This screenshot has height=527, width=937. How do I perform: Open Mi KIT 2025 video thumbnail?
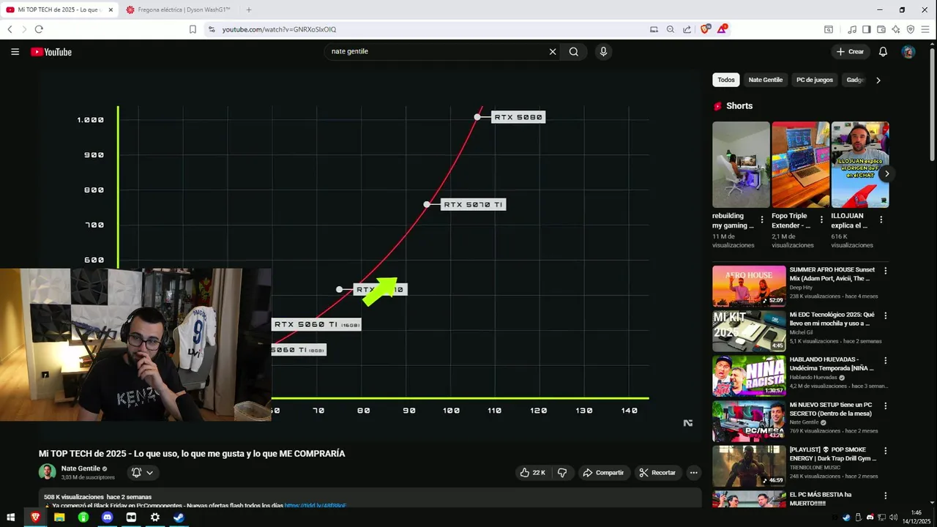(x=749, y=331)
